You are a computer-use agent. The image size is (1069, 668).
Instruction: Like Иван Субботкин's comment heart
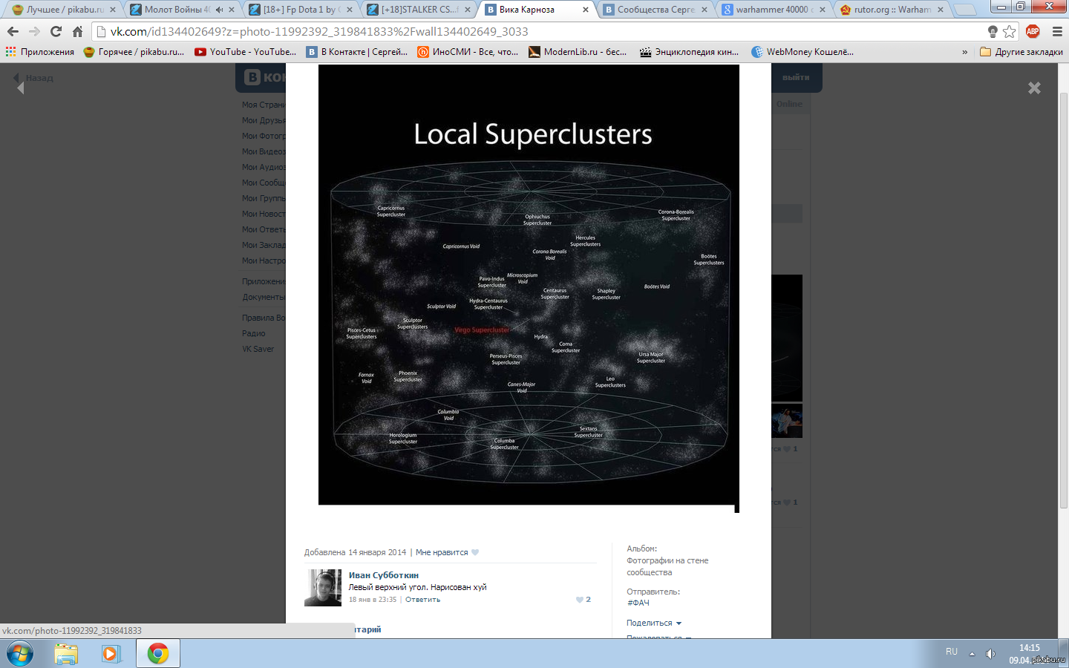tap(581, 600)
